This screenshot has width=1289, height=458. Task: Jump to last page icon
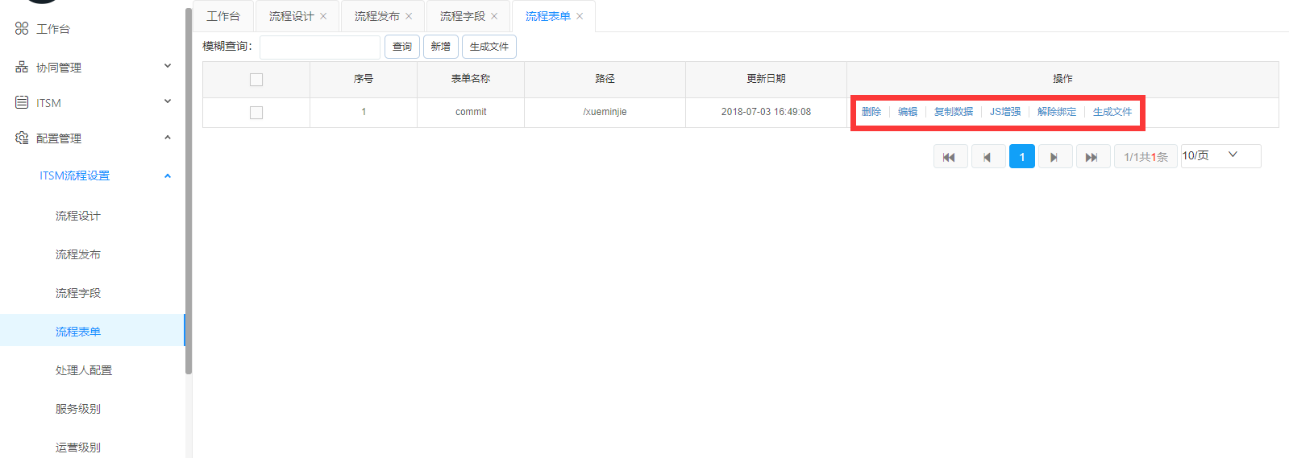1091,157
